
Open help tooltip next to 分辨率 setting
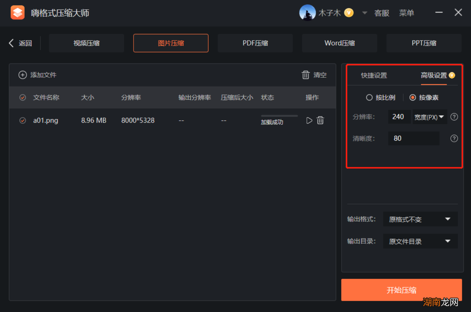point(454,117)
